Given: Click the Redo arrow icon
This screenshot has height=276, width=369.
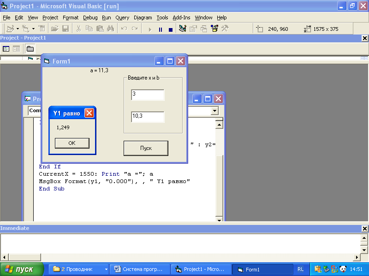Looking at the screenshot, I should (x=135, y=29).
